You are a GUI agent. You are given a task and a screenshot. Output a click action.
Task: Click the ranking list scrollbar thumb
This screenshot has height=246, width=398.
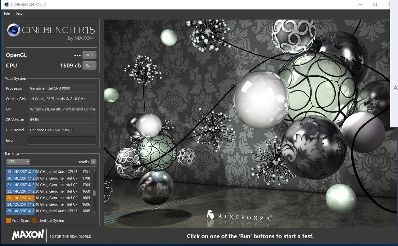coord(94,193)
